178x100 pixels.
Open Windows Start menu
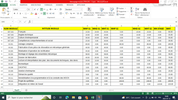(x=3, y=97)
